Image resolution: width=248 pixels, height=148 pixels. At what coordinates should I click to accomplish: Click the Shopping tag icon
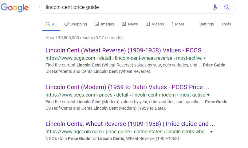pos(66,24)
